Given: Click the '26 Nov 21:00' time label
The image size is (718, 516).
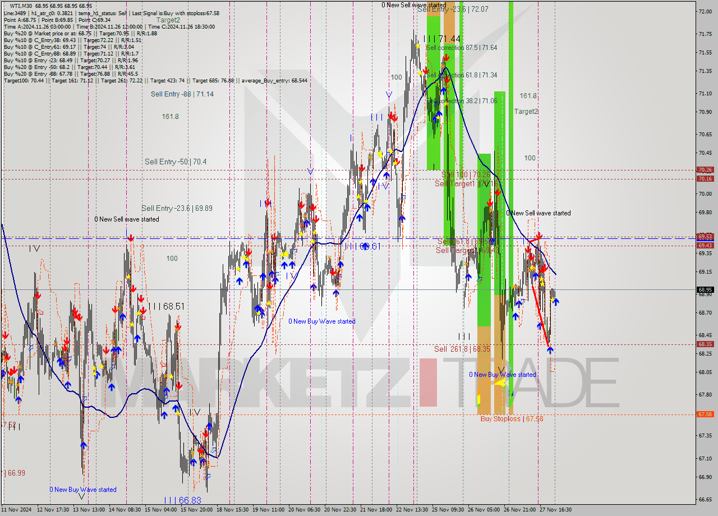Looking at the screenshot, I should click(519, 510).
